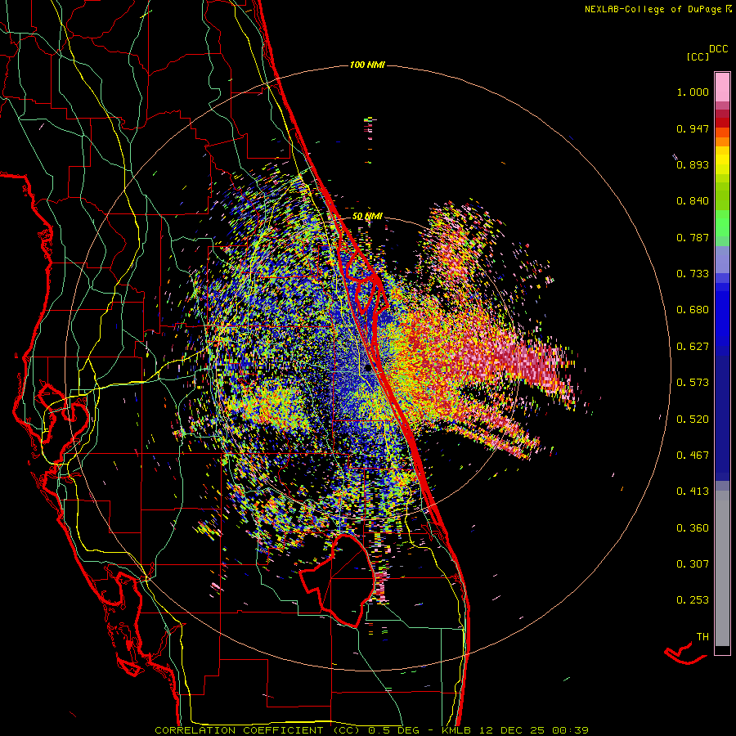Image resolution: width=736 pixels, height=736 pixels.
Task: Click the 0.253 value on the color scale
Action: click(693, 600)
